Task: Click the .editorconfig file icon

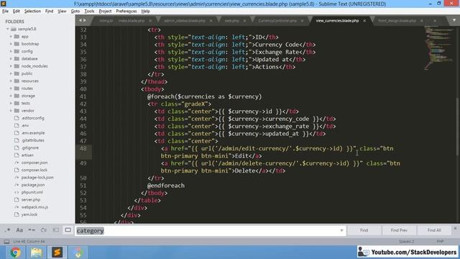Action: (x=17, y=118)
